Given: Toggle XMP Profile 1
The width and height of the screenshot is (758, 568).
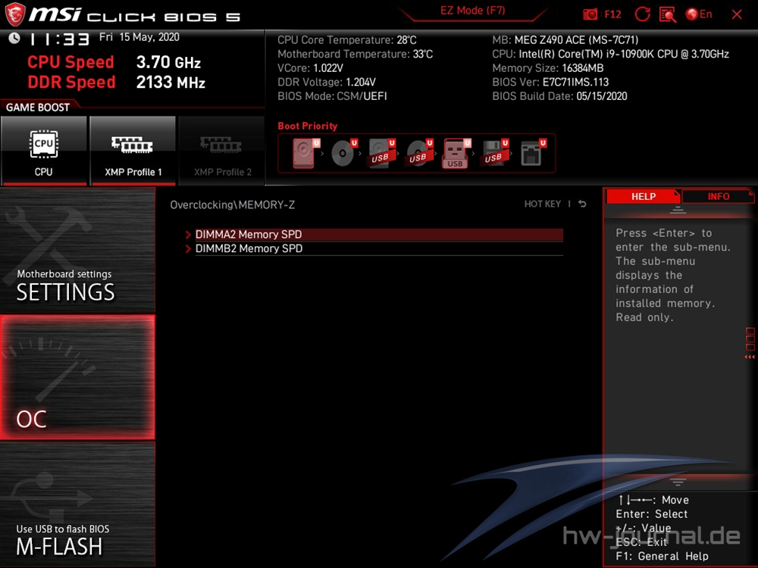Looking at the screenshot, I should 133,151.
